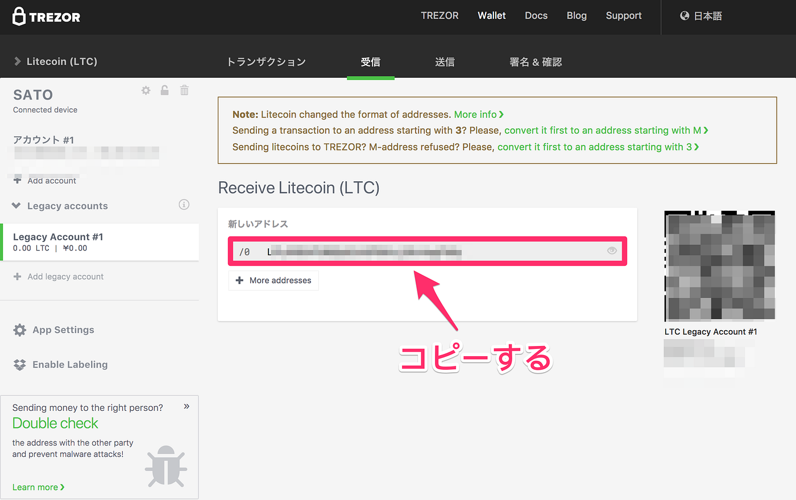Switch to the トランザクション tab
This screenshot has width=796, height=500.
click(x=266, y=62)
